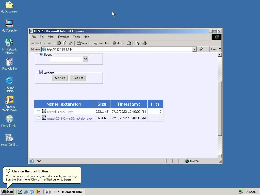Click the Print toolbar icon

144,43
